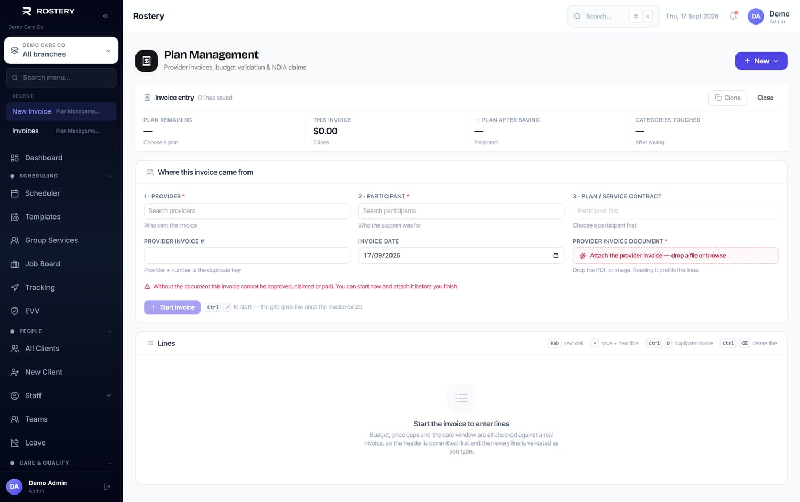Focus the Provider Invoice # field
Image resolution: width=800 pixels, height=502 pixels.
pos(247,256)
